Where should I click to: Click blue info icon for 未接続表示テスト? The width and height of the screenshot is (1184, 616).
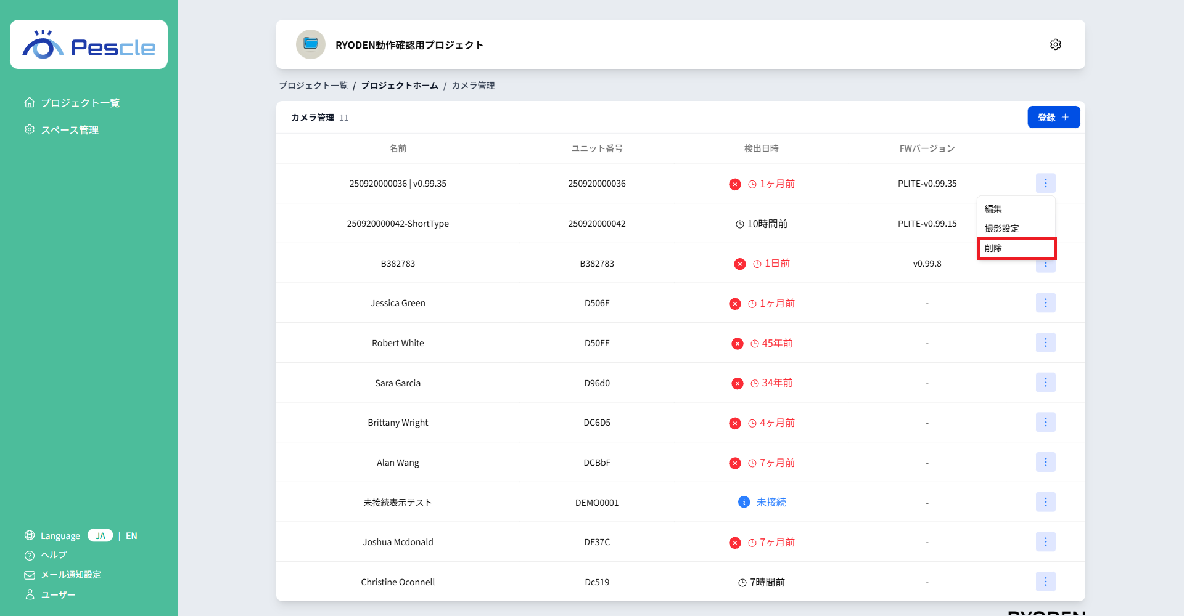[744, 502]
